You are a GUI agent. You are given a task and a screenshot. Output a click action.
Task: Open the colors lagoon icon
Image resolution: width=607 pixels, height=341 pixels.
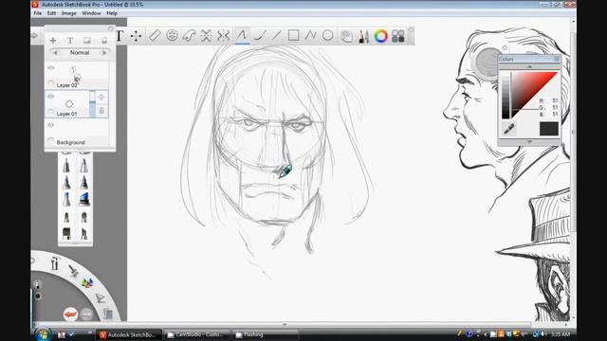point(87,283)
